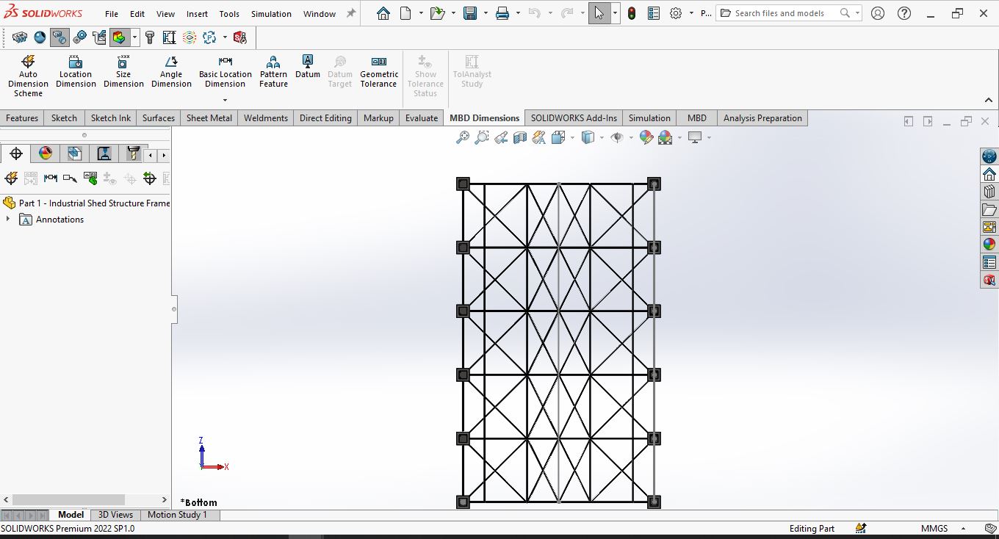This screenshot has height=539, width=999.
Task: Start the Auto Dimension Scheme tool
Action: 28,76
